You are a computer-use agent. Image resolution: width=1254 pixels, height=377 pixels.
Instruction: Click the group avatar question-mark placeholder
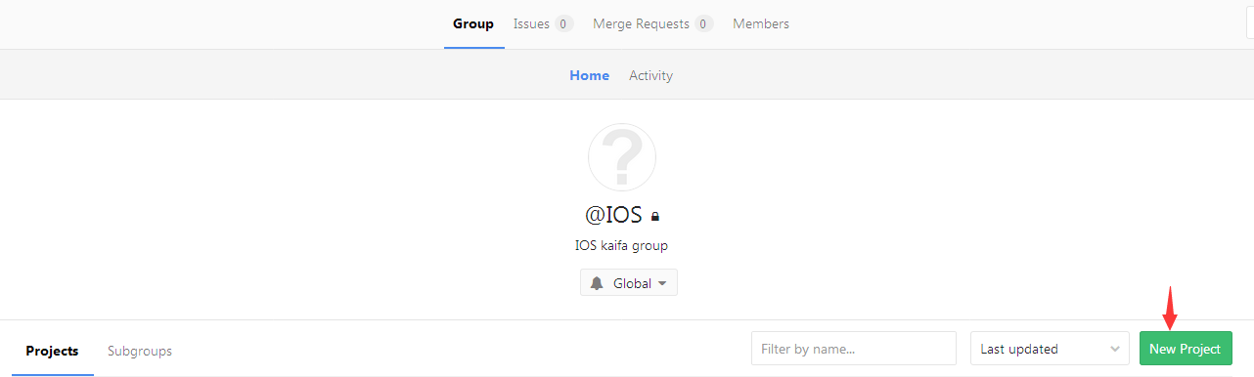point(622,157)
